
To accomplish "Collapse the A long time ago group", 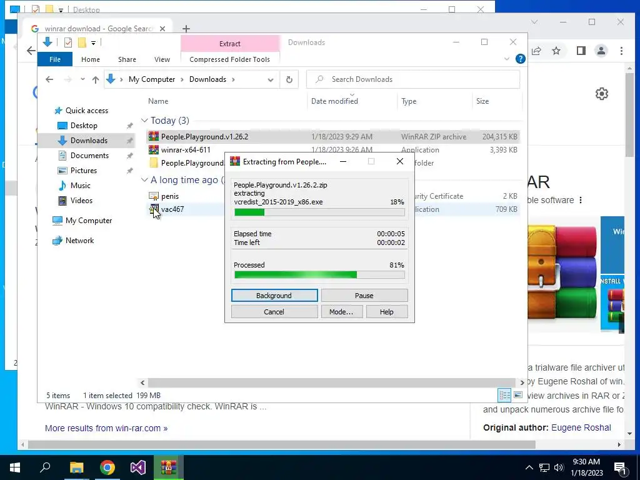I will (x=144, y=180).
